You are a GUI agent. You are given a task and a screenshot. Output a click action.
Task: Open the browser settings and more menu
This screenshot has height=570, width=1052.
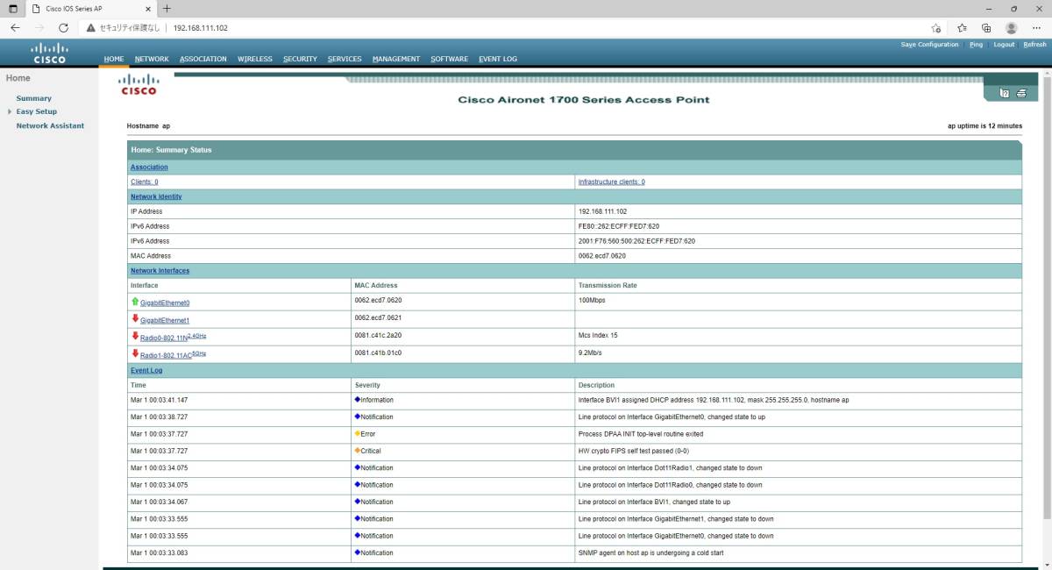click(1036, 28)
